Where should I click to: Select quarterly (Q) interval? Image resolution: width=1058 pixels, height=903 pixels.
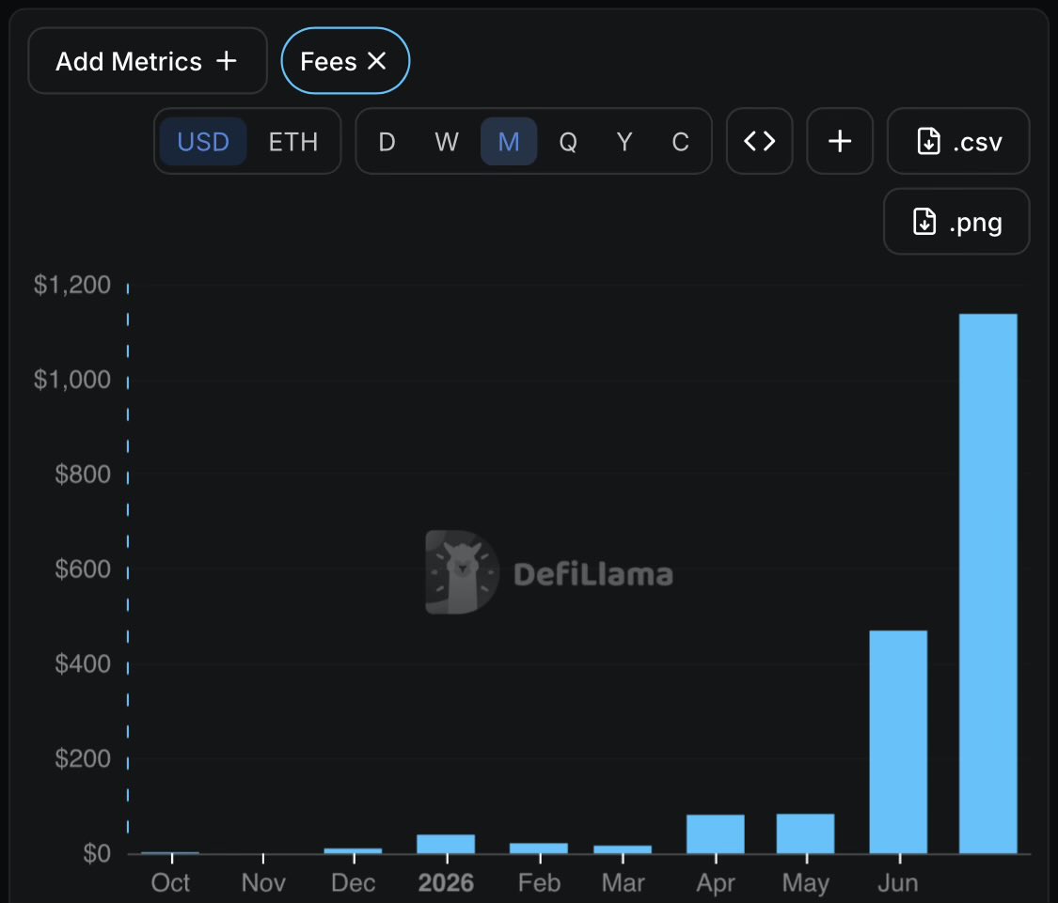(568, 142)
